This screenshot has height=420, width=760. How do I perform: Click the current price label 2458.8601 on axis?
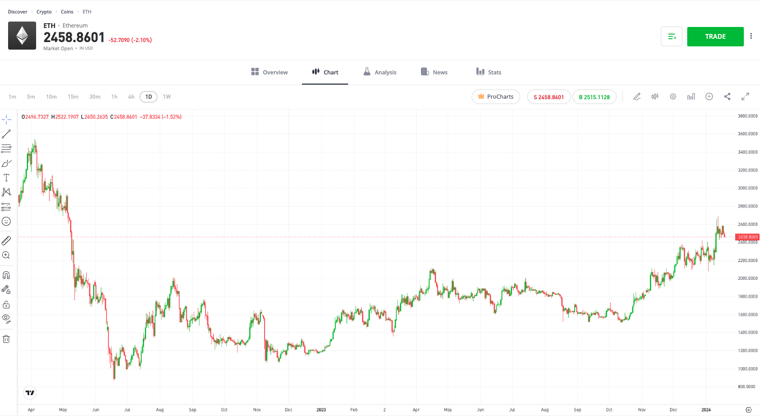click(x=748, y=237)
